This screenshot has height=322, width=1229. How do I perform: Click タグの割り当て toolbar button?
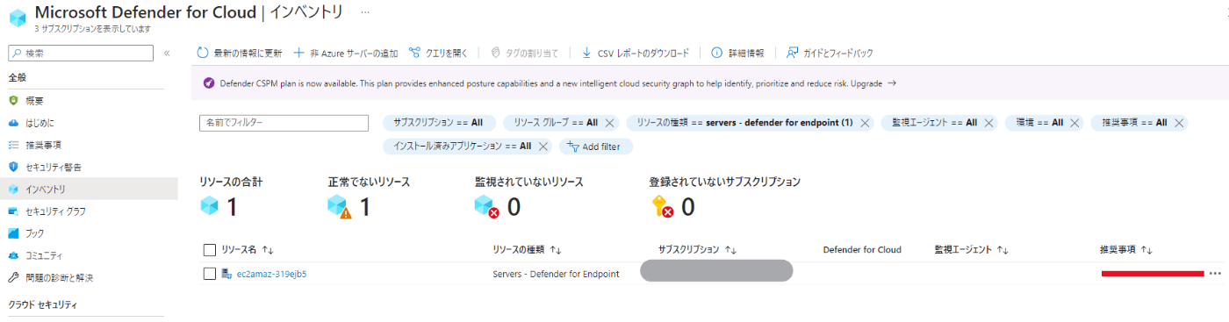point(524,53)
